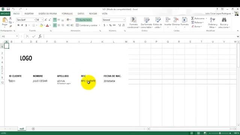
Task: Open the ARCHIVO tab
Action: [x=5, y=13]
